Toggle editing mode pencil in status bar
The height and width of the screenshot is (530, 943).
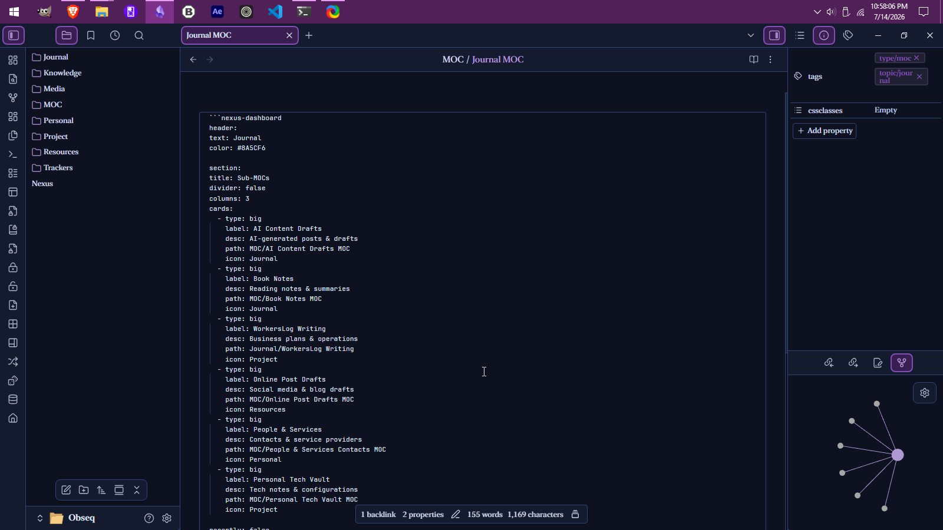click(456, 515)
